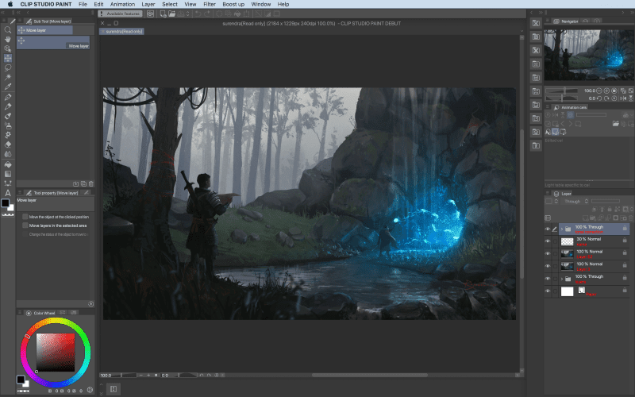Viewport: 635px width, 397px height.
Task: Select the Eyedropper tool
Action: pos(7,87)
